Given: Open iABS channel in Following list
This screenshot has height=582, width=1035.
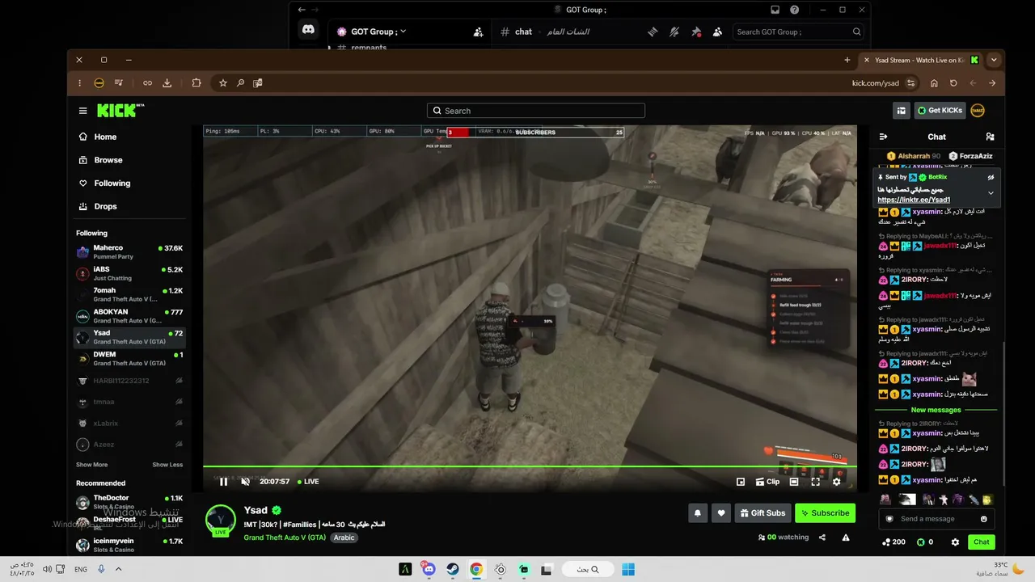Looking at the screenshot, I should tap(129, 272).
